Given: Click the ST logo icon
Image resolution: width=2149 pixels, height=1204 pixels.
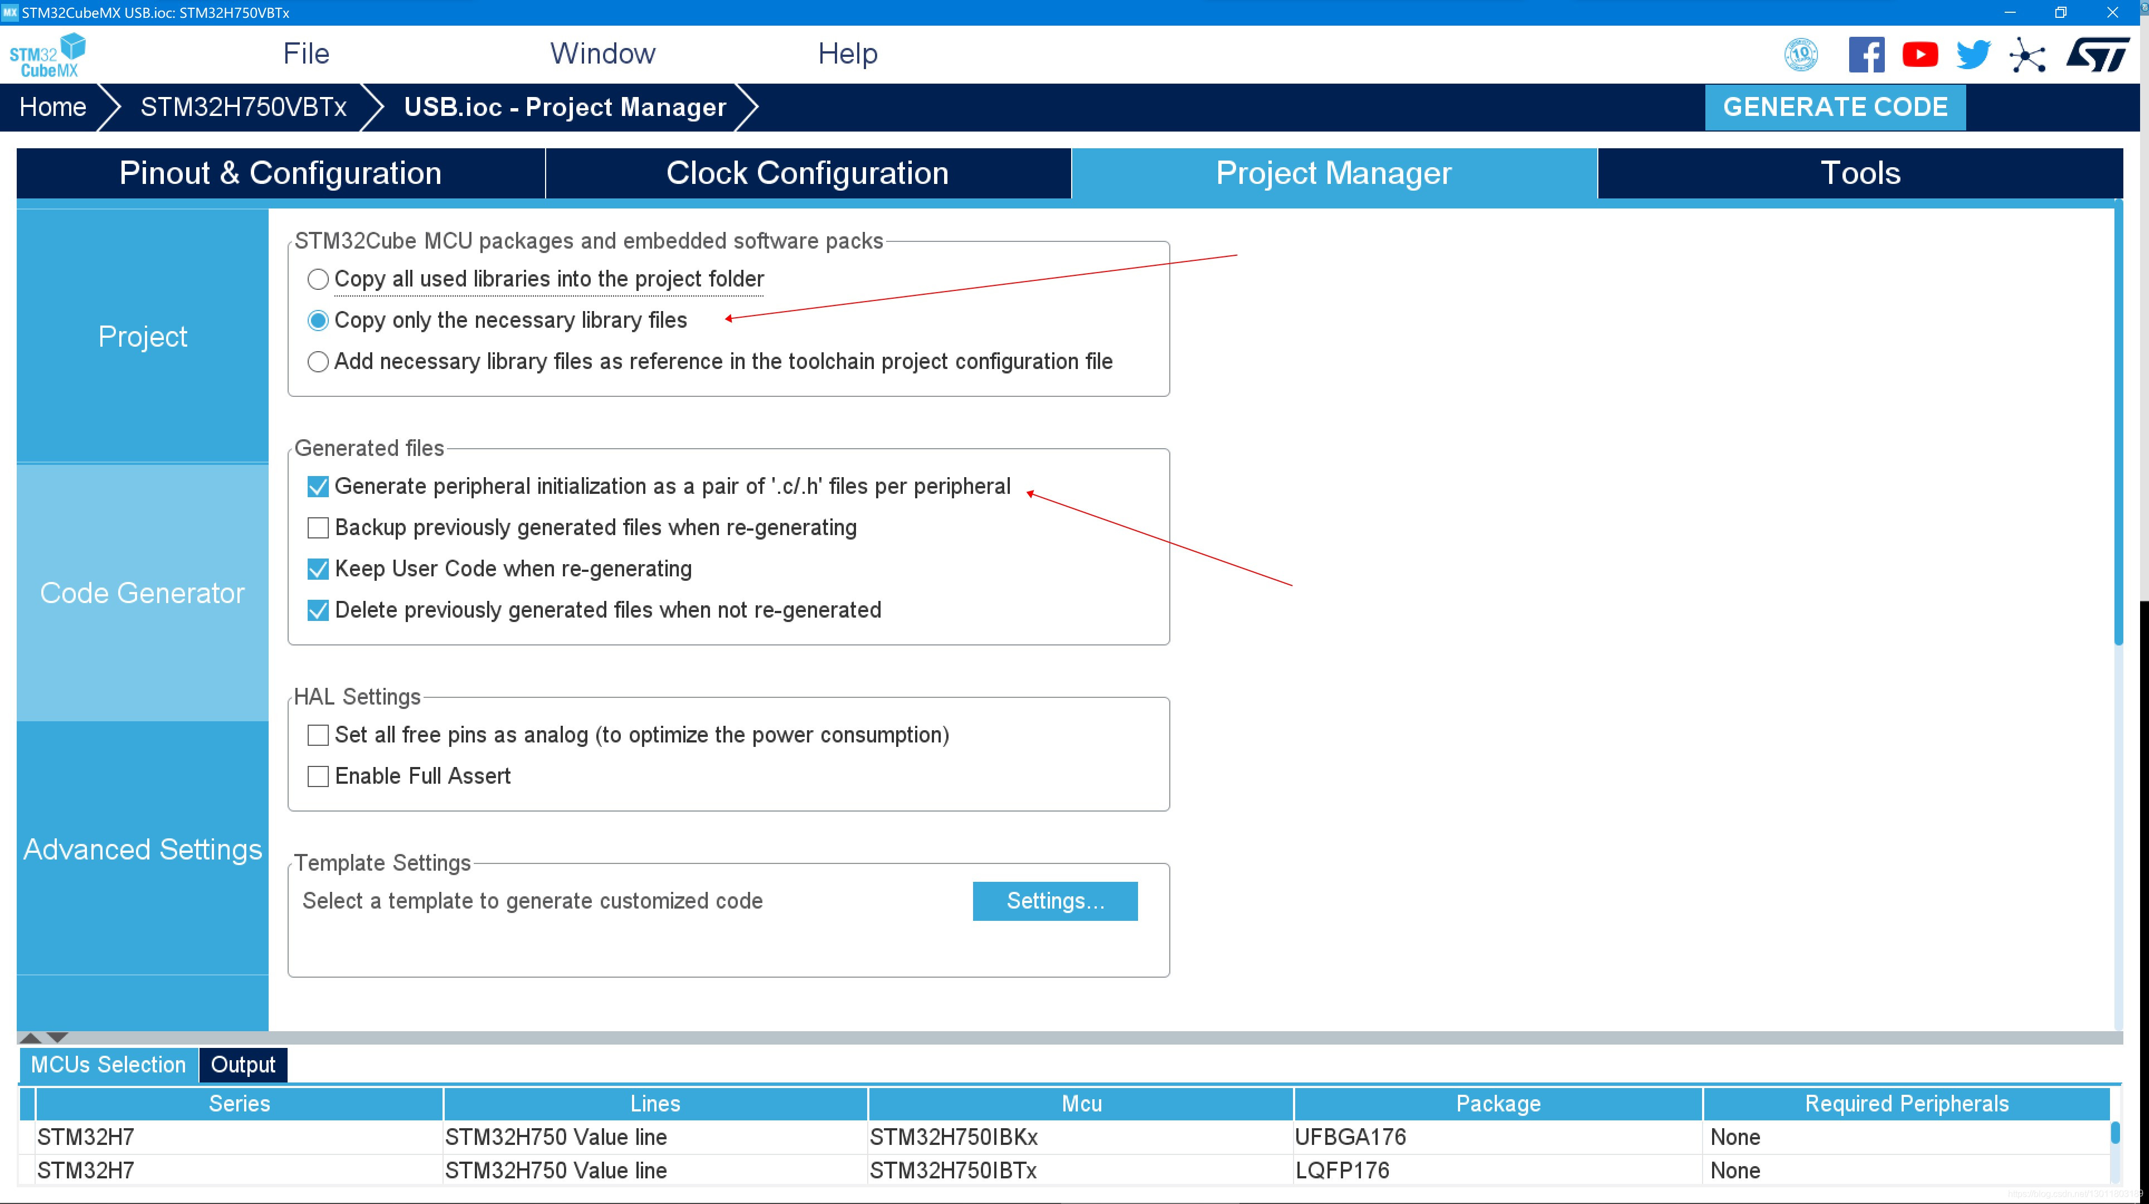Looking at the screenshot, I should (x=2097, y=55).
